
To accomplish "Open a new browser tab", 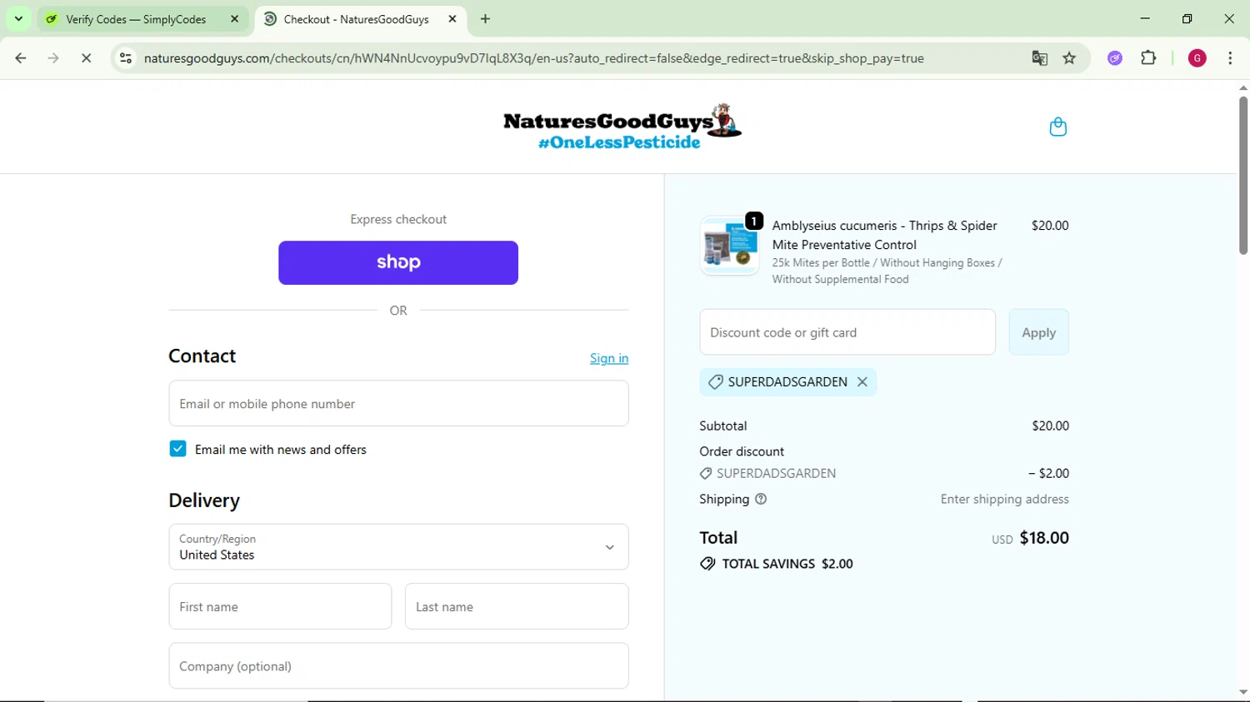I will (x=486, y=19).
